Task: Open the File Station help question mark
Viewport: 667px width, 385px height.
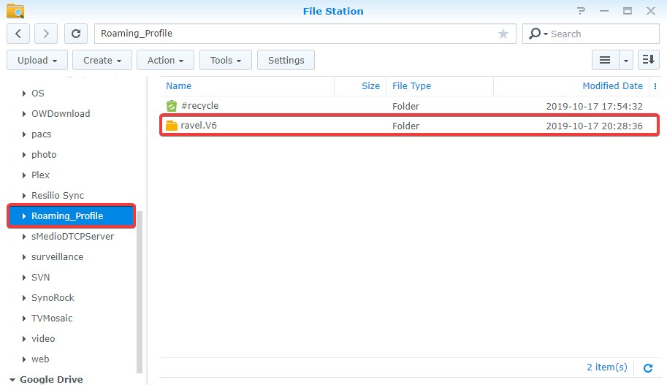Action: pyautogui.click(x=581, y=11)
